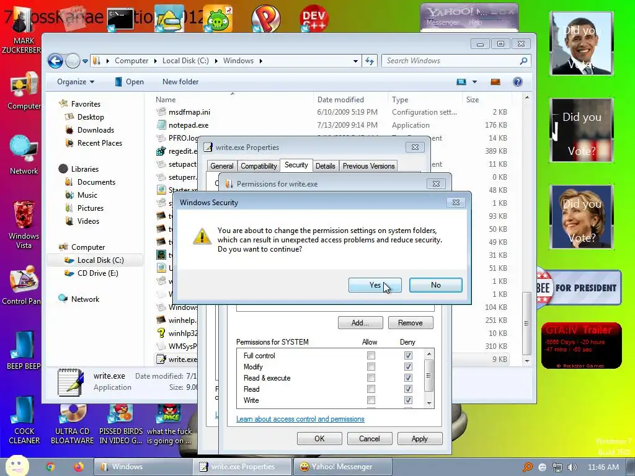Open the command prompt desktop icon
The height and width of the screenshot is (476, 635).
coord(120,19)
